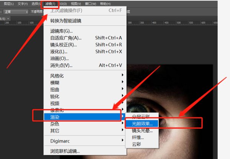Choose 浏览联机滤镜... entry
230x159 pixels.
pyautogui.click(x=85, y=151)
